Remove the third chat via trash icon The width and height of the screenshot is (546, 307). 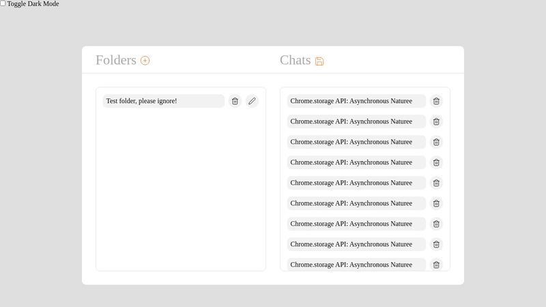click(436, 142)
